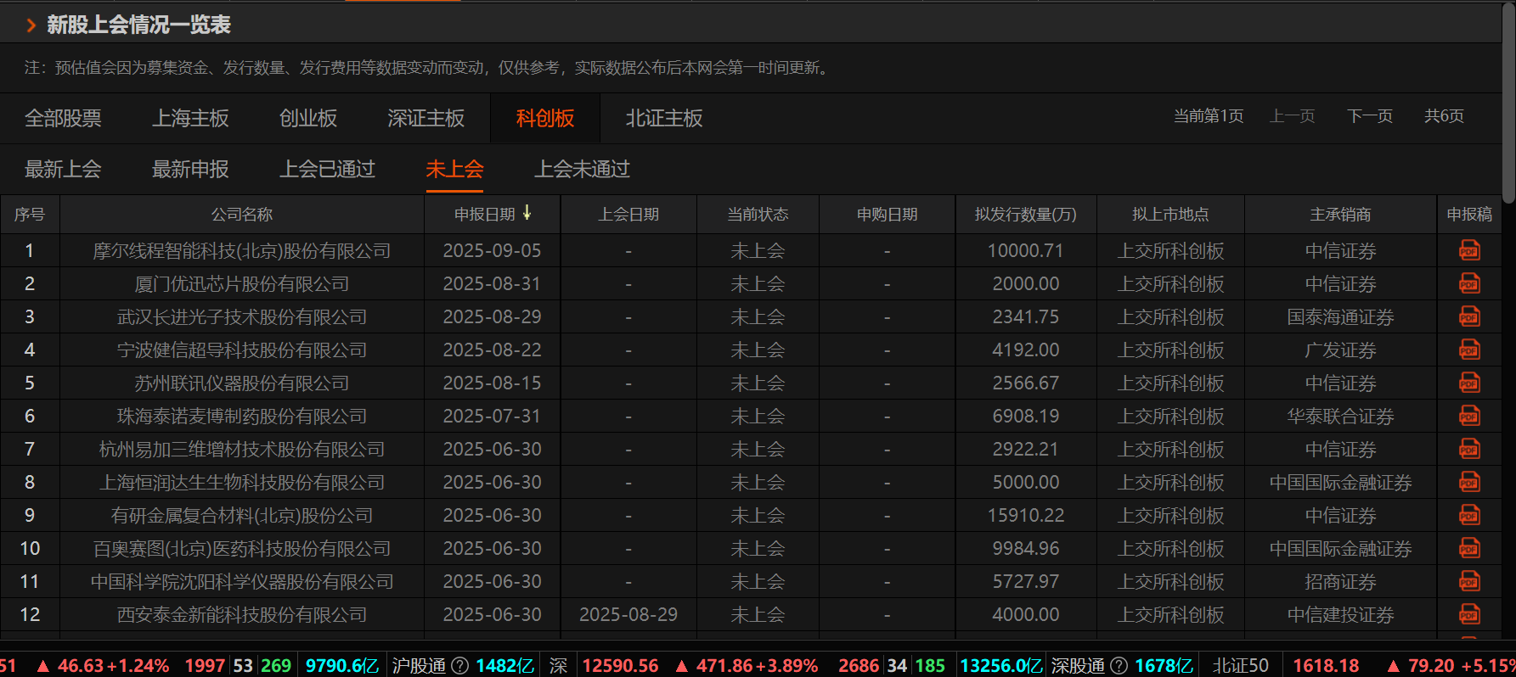Click the vertical scrollbar on the right
Image resolution: width=1516 pixels, height=677 pixels.
click(x=1508, y=102)
